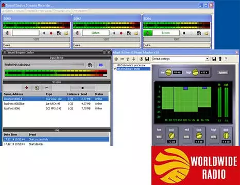This screenshot has width=240, height=185.
Task: Remove the plugin using the minus icon
Action: (122, 59)
